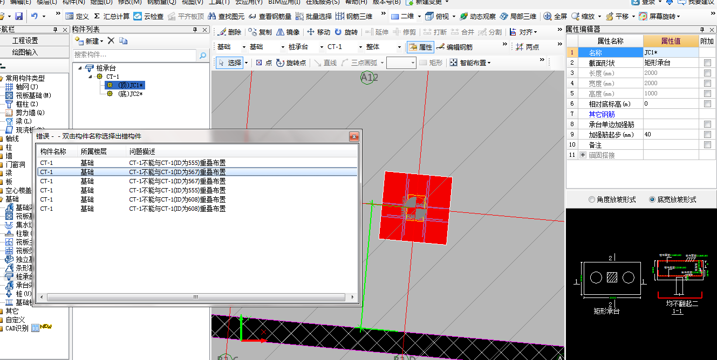Start 动态观察 dynamic orbit tool
The height and width of the screenshot is (360, 717).
point(477,17)
